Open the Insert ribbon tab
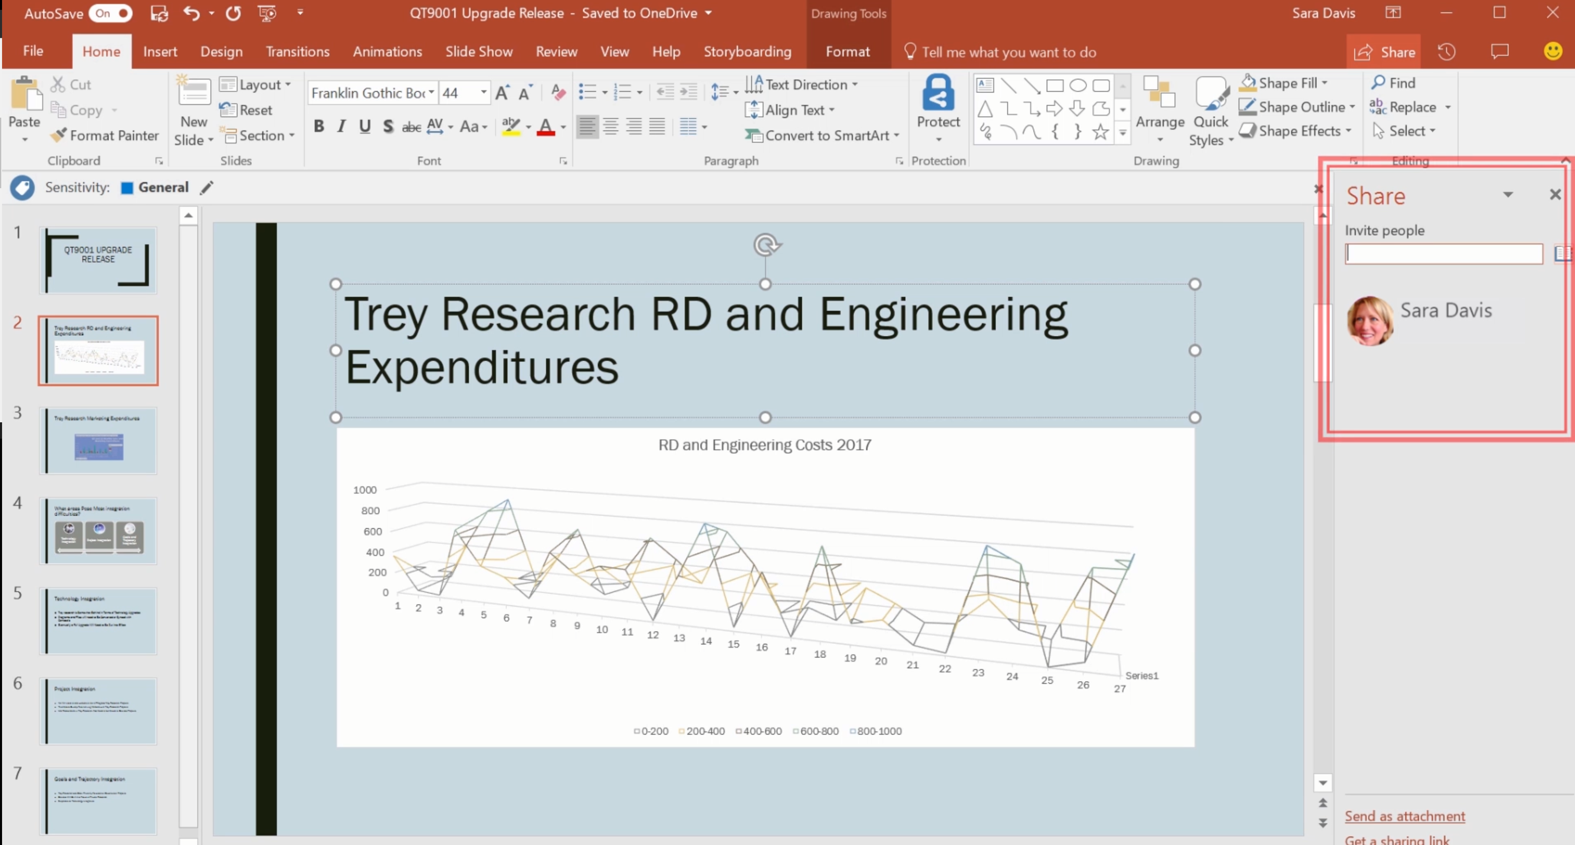Viewport: 1575px width, 845px height. coord(160,52)
